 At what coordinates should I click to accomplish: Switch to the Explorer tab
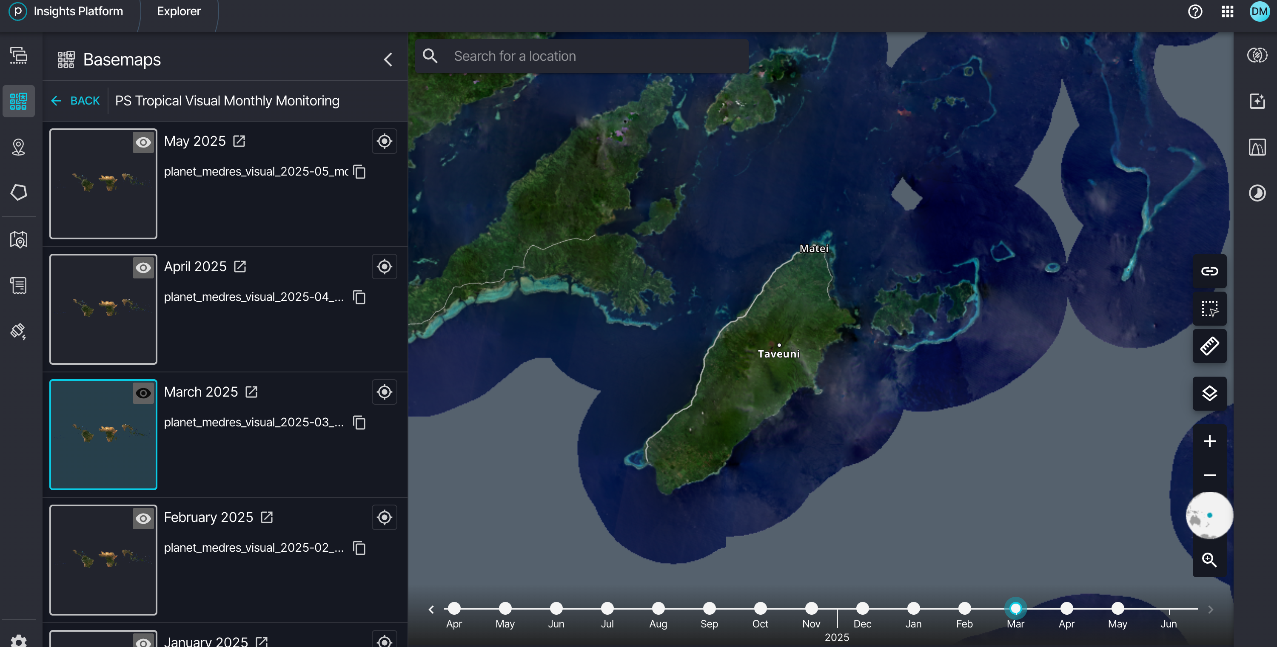(x=179, y=11)
